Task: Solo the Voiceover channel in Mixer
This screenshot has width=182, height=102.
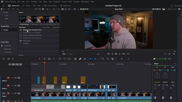Action: [x=156, y=85]
